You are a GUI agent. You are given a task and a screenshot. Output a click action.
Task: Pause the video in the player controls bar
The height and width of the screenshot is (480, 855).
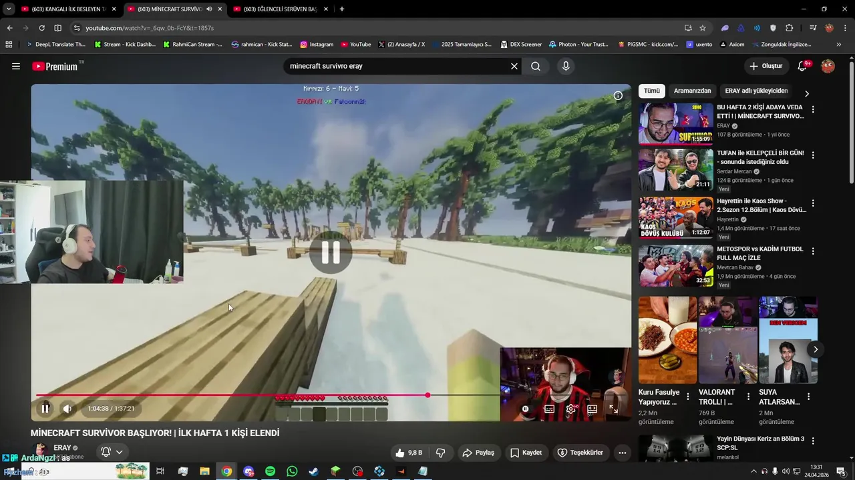[x=45, y=409]
